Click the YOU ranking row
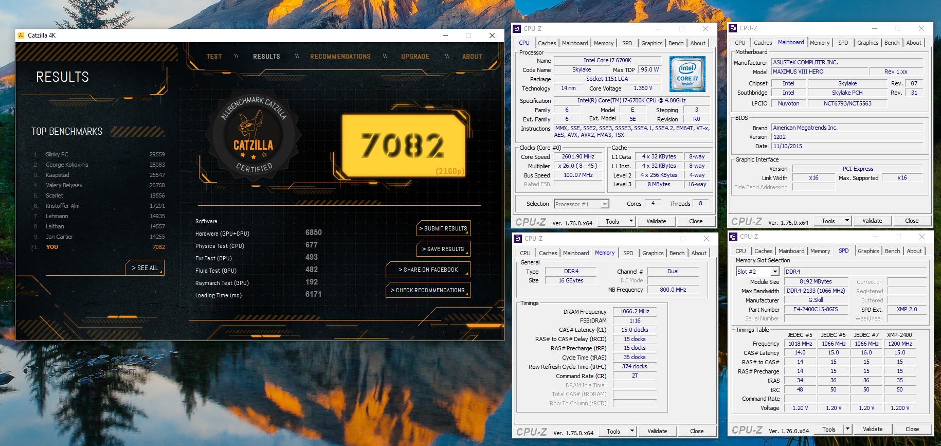The image size is (941, 446). [99, 247]
